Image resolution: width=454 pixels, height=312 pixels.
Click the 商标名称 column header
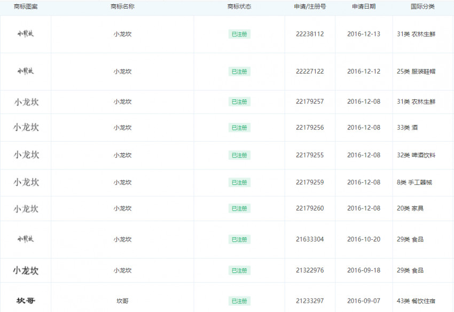pos(122,6)
